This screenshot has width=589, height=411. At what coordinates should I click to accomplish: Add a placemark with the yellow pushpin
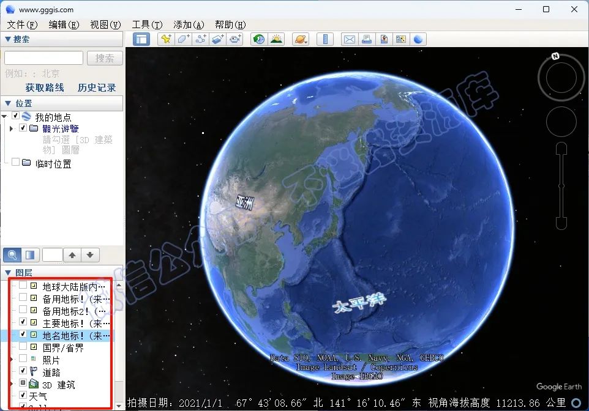[166, 39]
